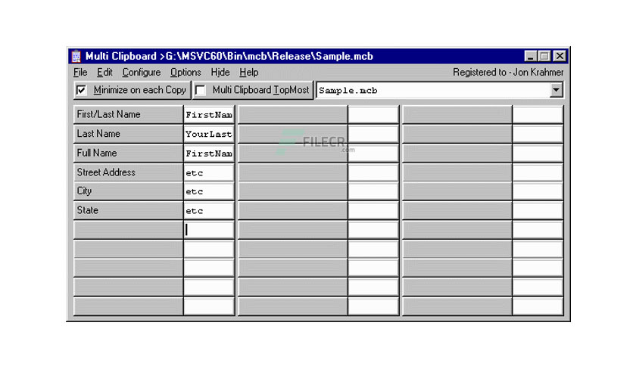
Task: Click the field containing the text cursor
Action: tap(209, 230)
